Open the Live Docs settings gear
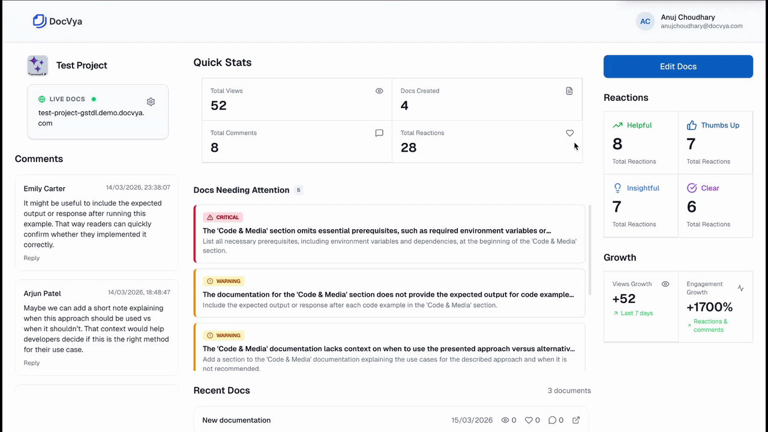This screenshot has width=768, height=432. click(x=151, y=101)
